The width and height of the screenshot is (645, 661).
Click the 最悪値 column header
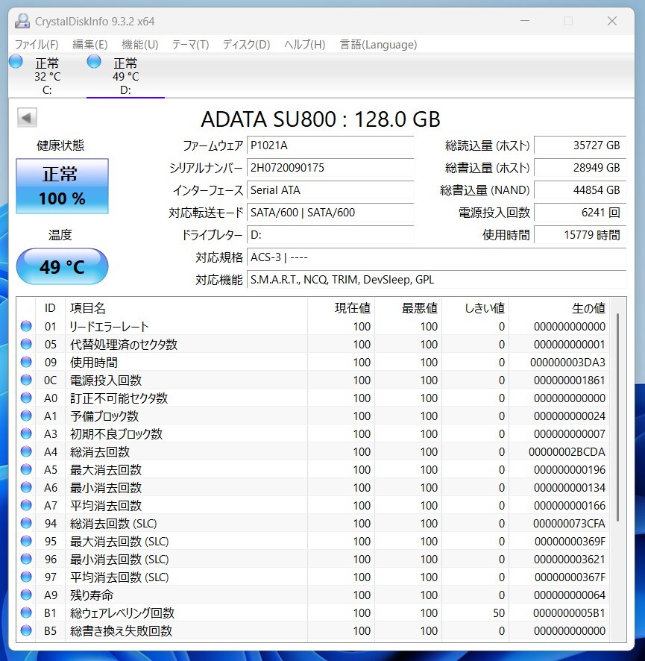(x=409, y=308)
